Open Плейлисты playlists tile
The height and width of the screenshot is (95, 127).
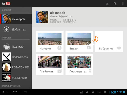[x=50, y=65]
